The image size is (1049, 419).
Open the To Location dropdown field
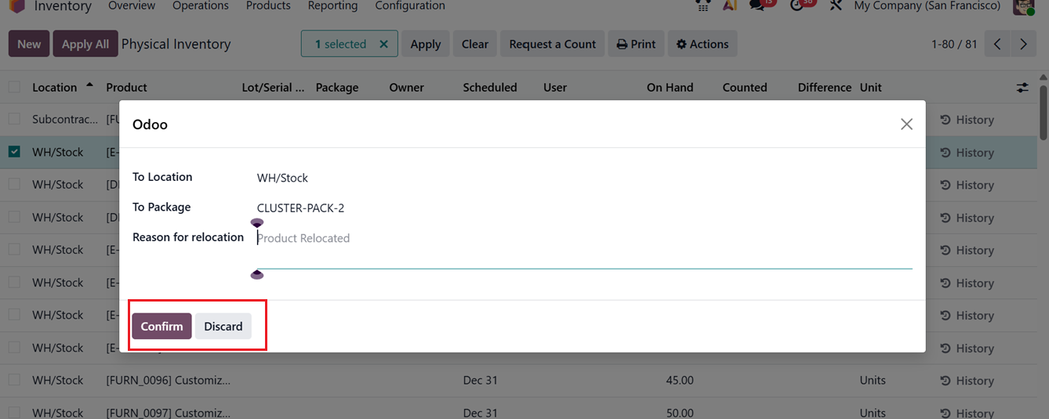coord(580,178)
